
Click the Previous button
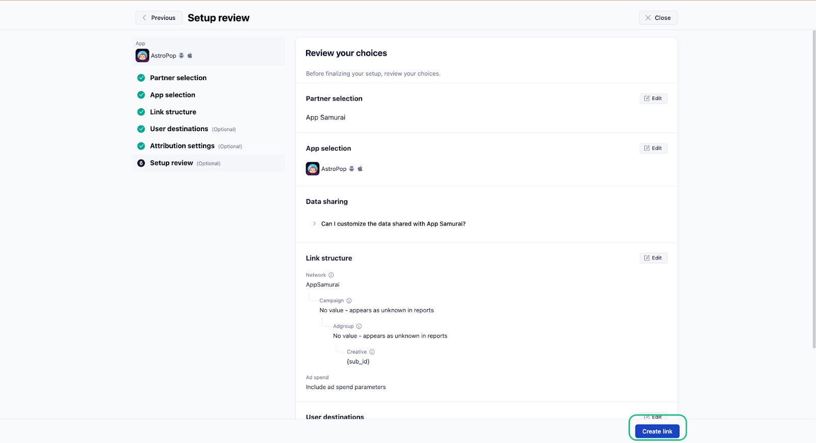[x=159, y=18]
